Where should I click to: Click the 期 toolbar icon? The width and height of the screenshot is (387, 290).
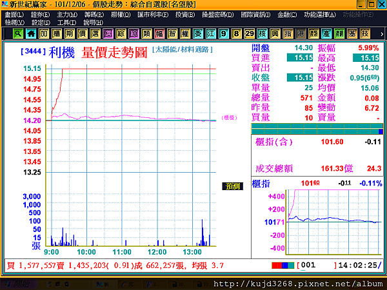coord(70,34)
